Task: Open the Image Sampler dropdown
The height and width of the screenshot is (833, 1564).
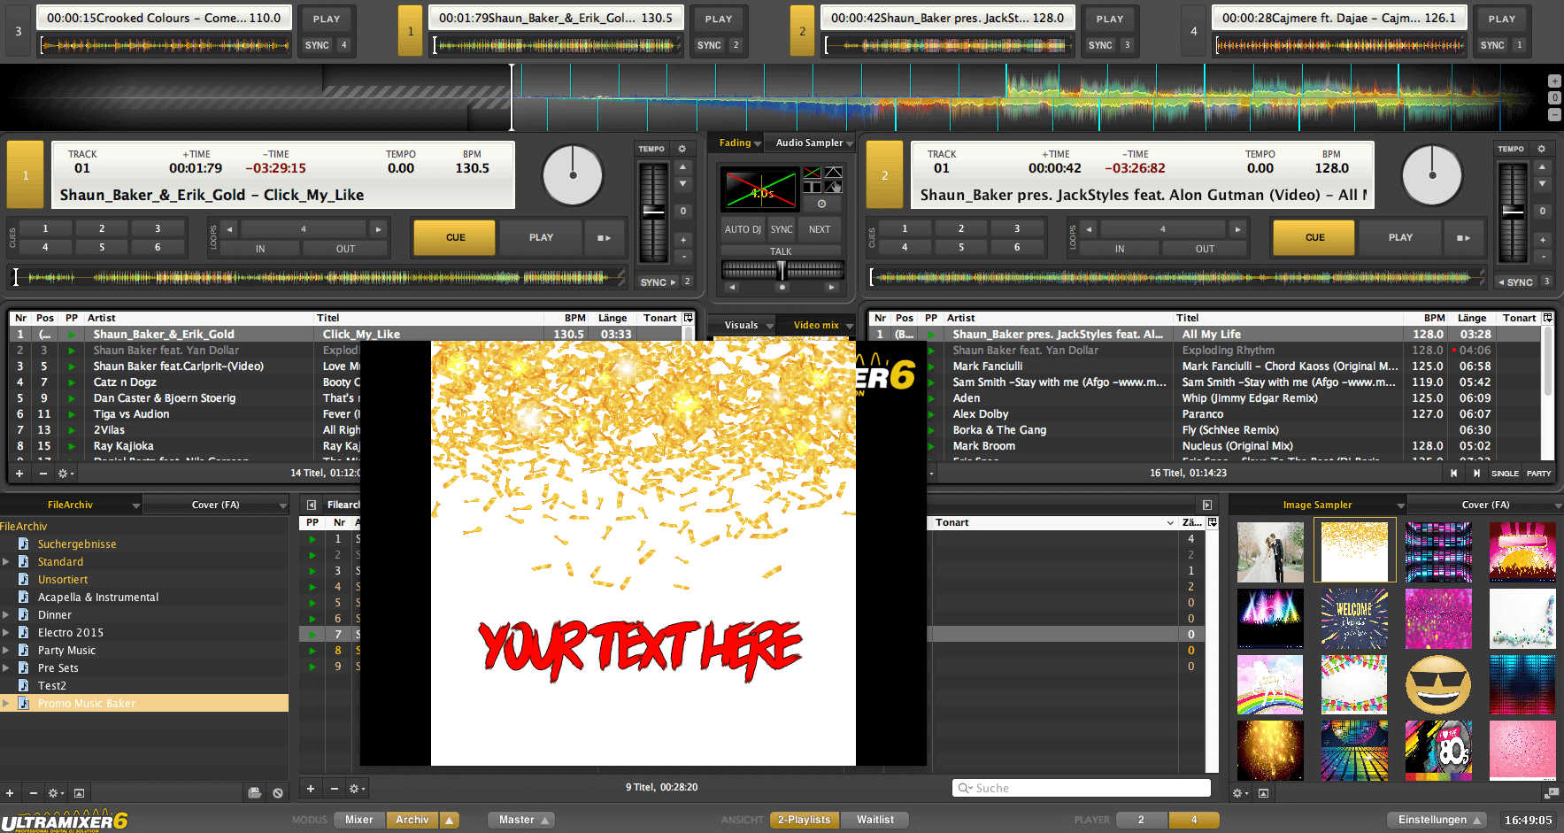Action: 1400,505
